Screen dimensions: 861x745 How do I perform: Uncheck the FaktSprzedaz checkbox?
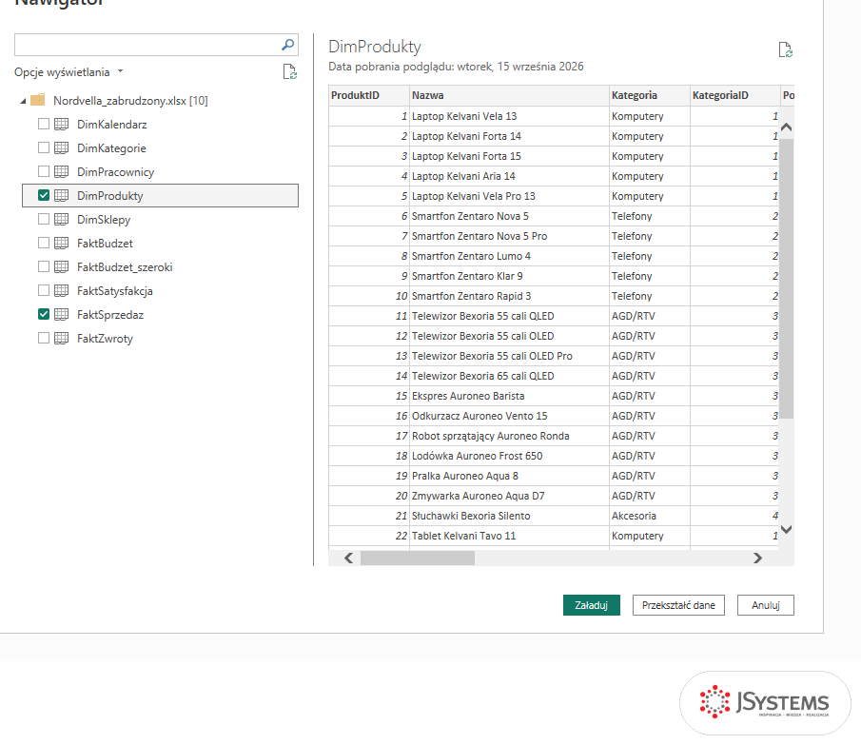click(x=44, y=314)
